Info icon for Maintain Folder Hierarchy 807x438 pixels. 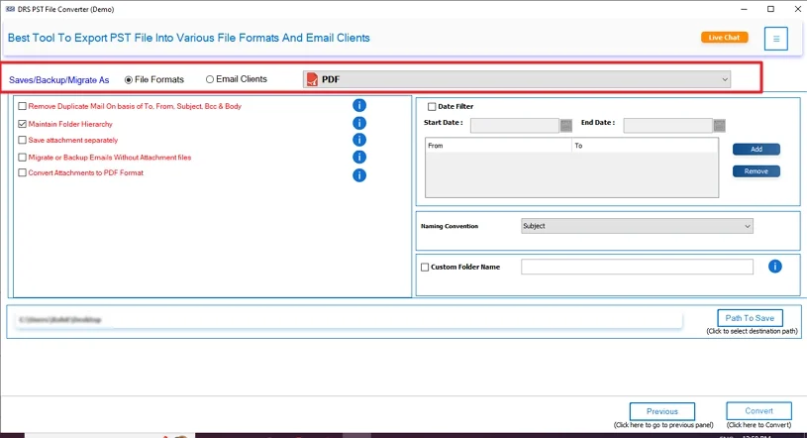pos(359,123)
